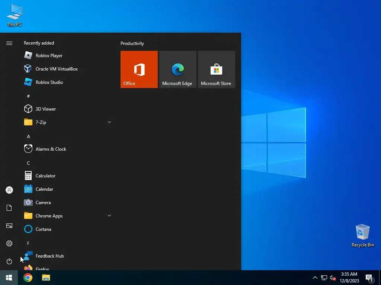
Task: Open Settings gear in Start sidebar
Action: point(9,243)
